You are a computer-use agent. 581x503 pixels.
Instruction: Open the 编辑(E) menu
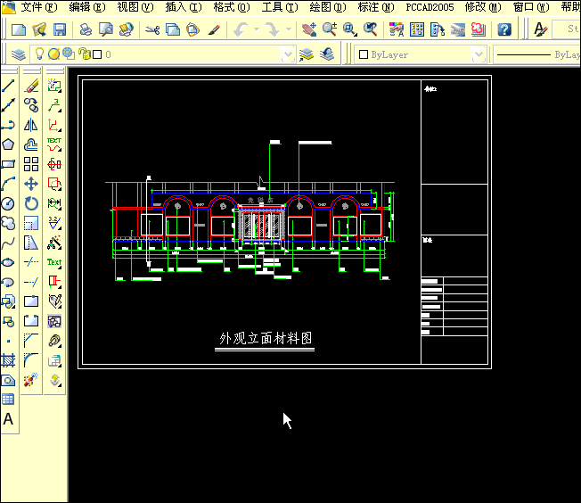coord(87,7)
